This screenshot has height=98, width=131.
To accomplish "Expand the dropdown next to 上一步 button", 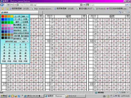I will pos(25,16).
